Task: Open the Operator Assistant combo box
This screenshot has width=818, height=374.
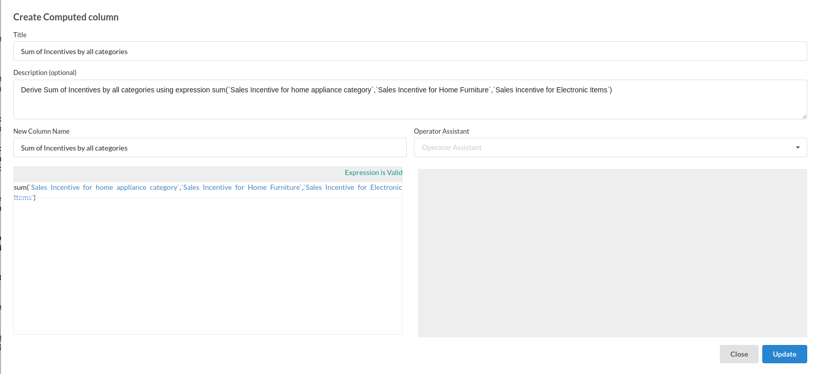Action: tap(604, 148)
